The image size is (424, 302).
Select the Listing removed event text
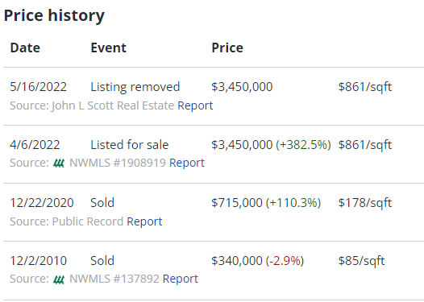(x=135, y=87)
